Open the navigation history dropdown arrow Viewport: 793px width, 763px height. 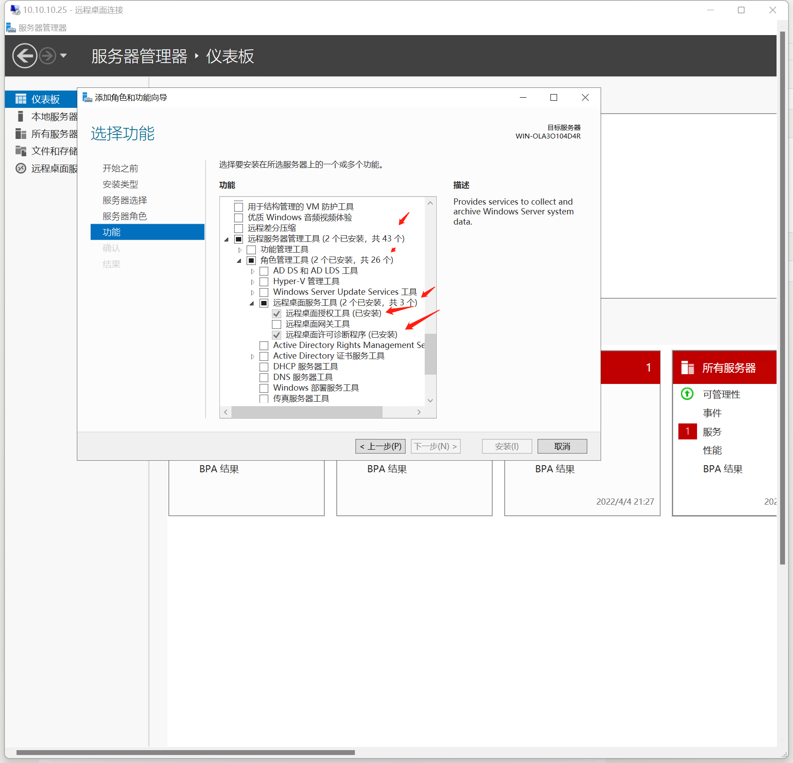pos(63,56)
